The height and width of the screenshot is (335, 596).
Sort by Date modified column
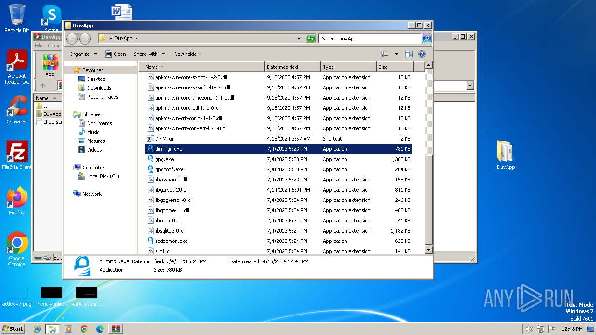pos(292,67)
